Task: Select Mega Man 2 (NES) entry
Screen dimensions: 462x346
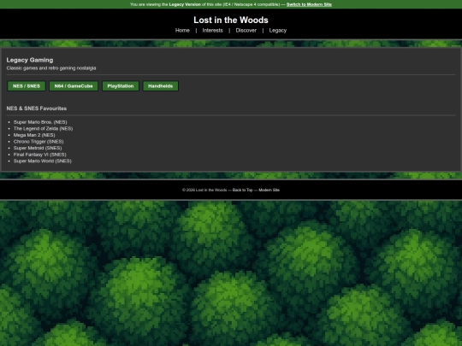Action: (x=34, y=135)
